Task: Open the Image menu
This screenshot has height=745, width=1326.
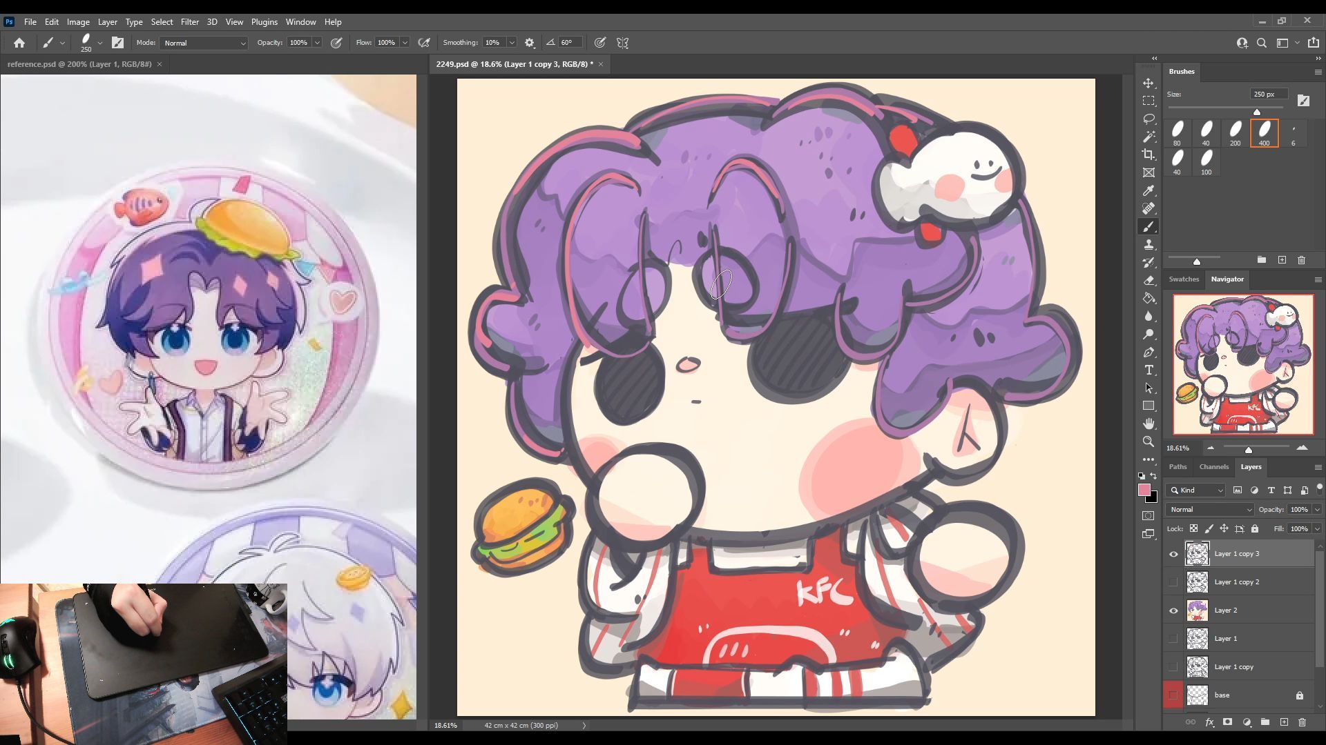Action: tap(78, 22)
